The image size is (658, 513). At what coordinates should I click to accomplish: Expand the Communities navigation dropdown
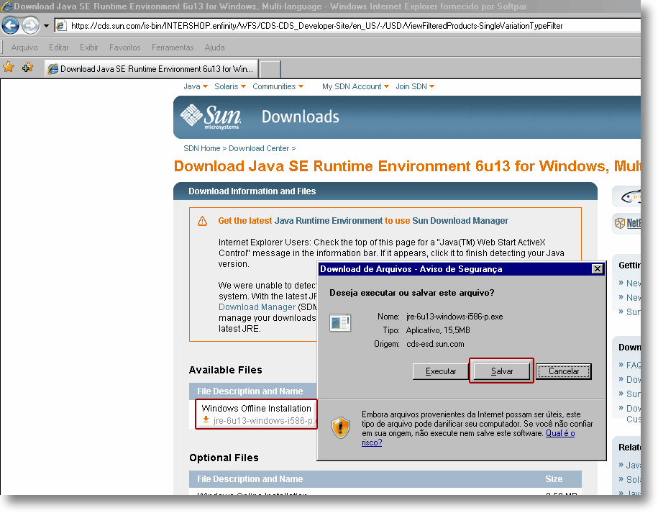click(278, 86)
